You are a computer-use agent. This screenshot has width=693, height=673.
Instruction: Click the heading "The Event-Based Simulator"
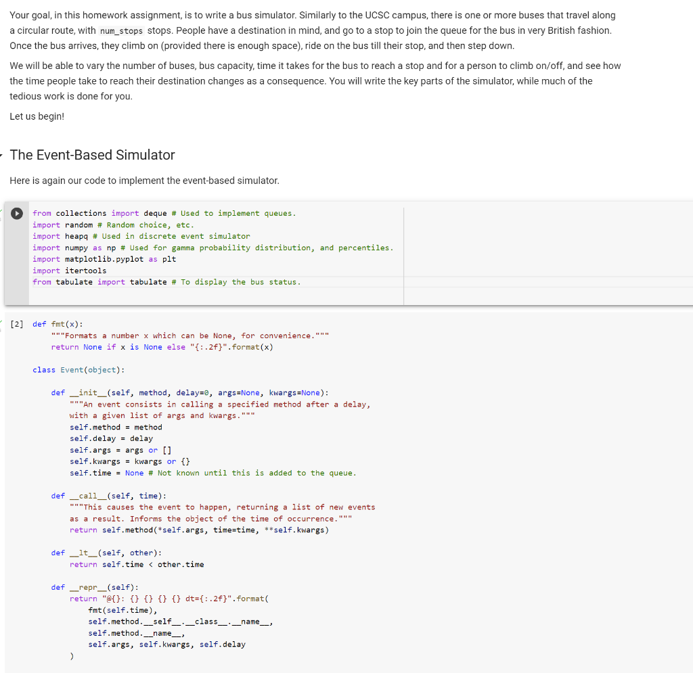coord(92,155)
